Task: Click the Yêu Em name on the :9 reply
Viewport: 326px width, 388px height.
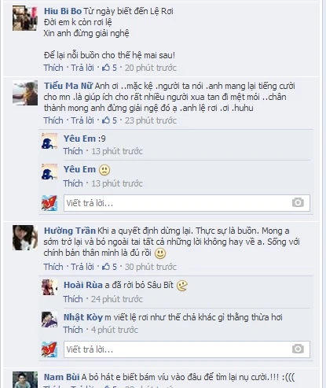Action: coord(79,139)
